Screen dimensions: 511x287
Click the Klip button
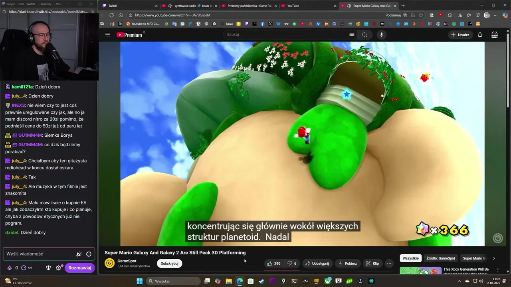tap(372, 263)
